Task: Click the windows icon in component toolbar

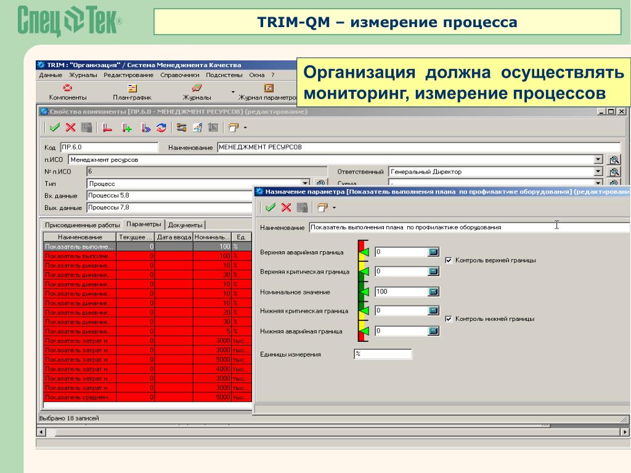Action: (234, 128)
